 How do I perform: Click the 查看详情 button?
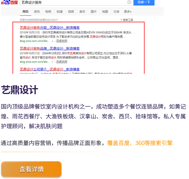[x=31, y=169]
